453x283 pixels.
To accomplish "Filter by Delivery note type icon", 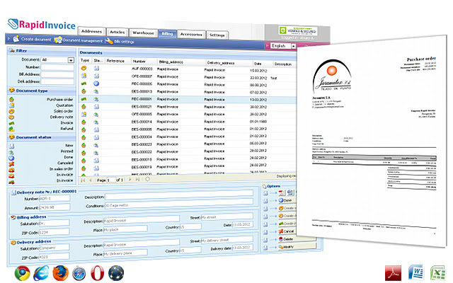I will pyautogui.click(x=11, y=117).
